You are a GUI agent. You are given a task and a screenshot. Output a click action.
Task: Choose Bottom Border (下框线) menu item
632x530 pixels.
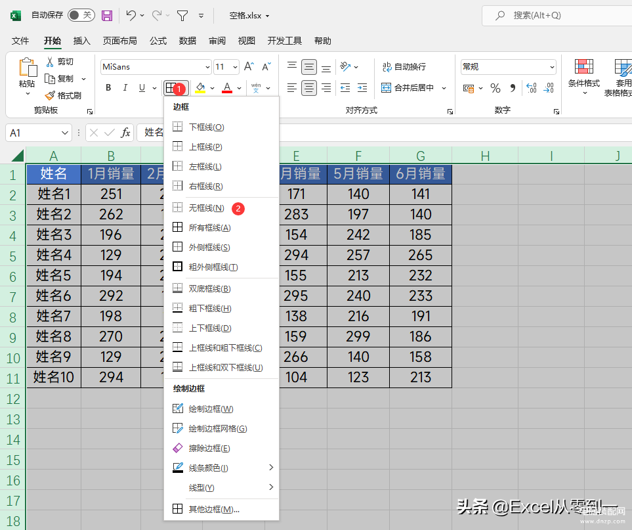[x=222, y=127]
